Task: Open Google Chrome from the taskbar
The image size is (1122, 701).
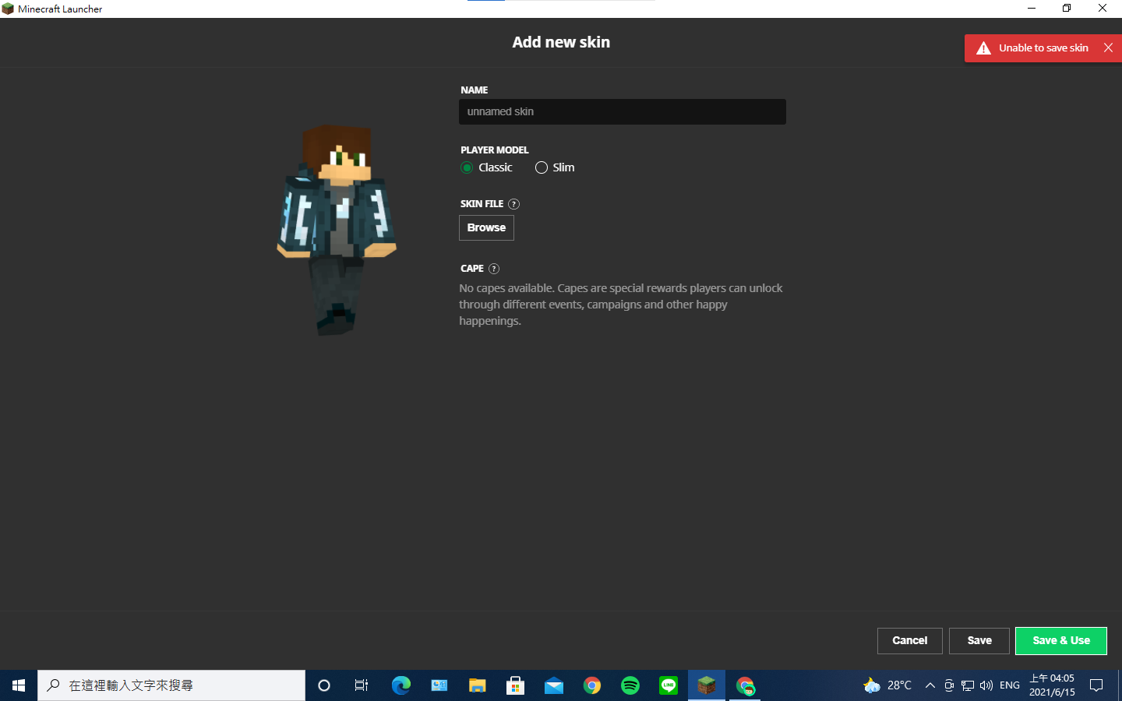Action: (x=592, y=685)
